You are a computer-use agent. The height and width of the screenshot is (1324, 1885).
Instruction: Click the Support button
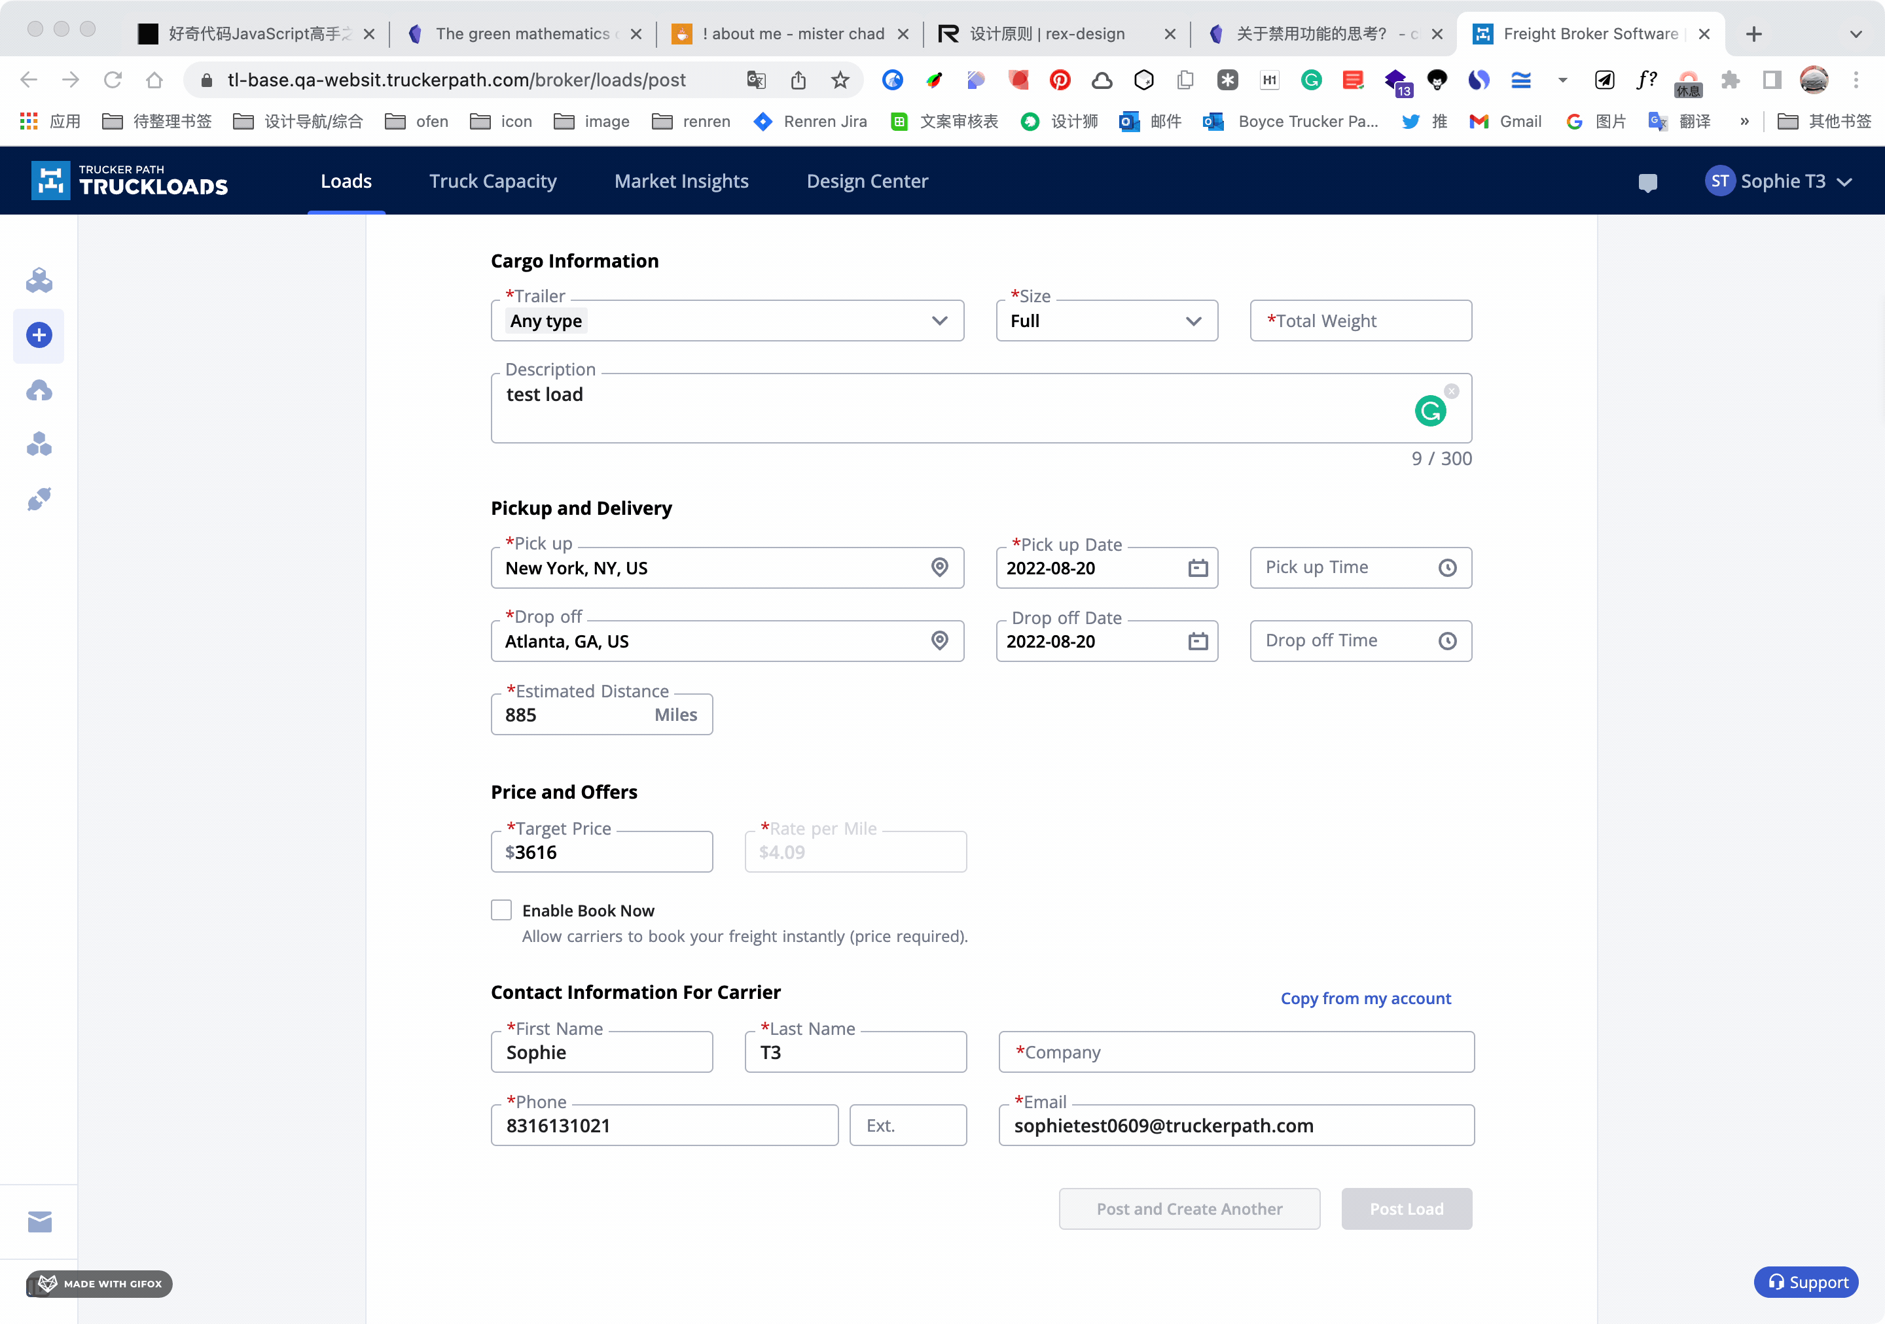pyautogui.click(x=1806, y=1281)
